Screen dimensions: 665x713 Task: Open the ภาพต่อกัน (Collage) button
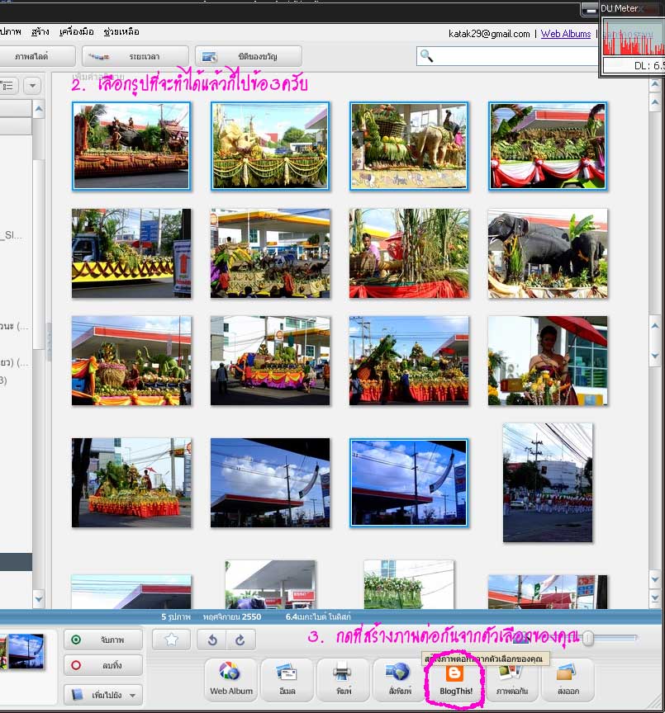pyautogui.click(x=512, y=679)
